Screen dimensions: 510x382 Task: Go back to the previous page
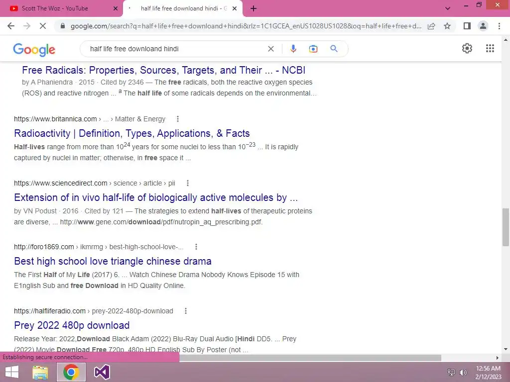click(11, 26)
